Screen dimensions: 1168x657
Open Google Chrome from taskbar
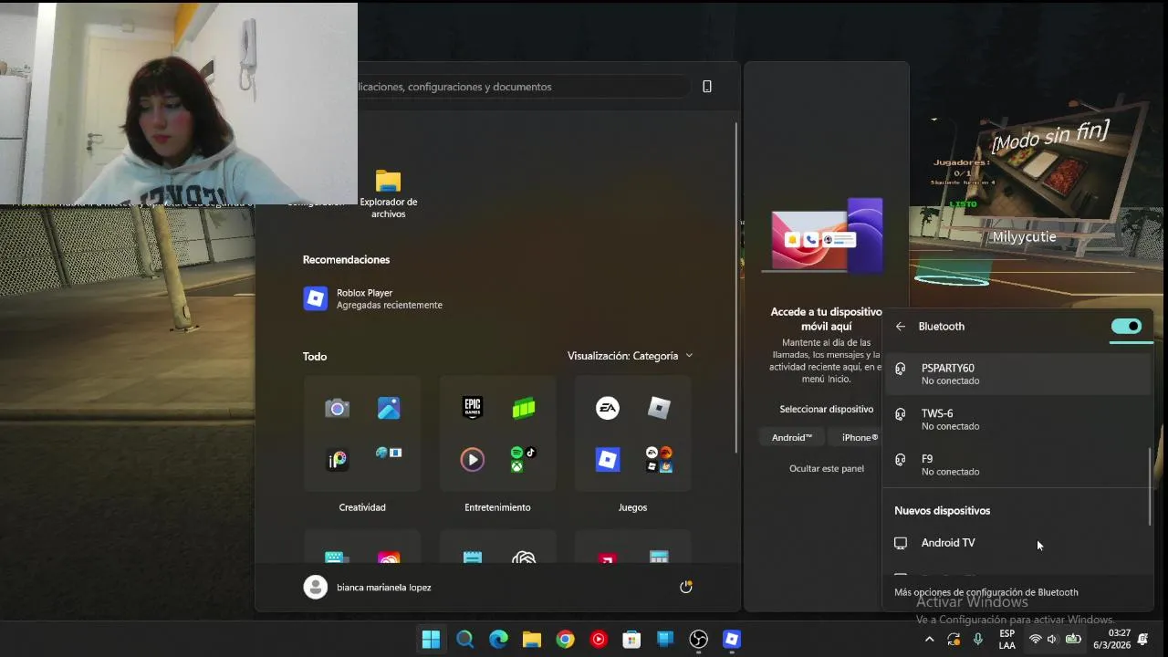point(565,640)
